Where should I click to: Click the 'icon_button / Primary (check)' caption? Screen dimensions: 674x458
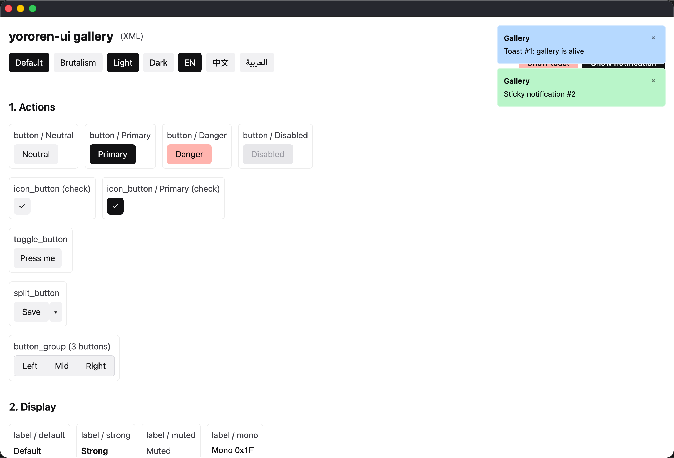[x=163, y=189]
